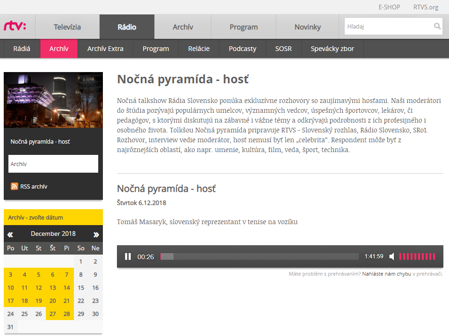
Task: Go to previous month in calendar
Action: pos(10,234)
